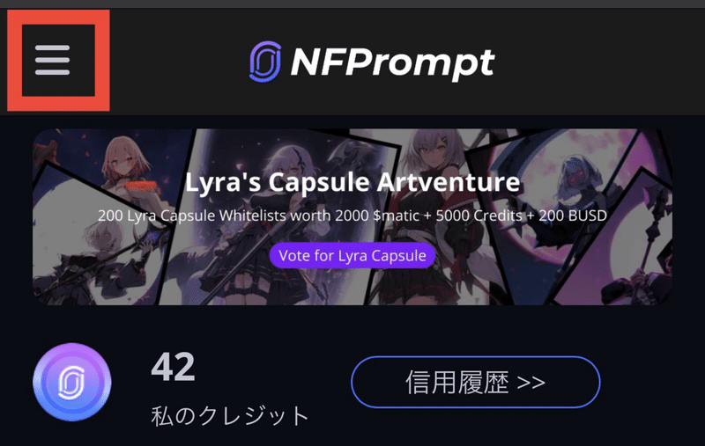Click the 200 BUSD text in banner

pyautogui.click(x=573, y=216)
